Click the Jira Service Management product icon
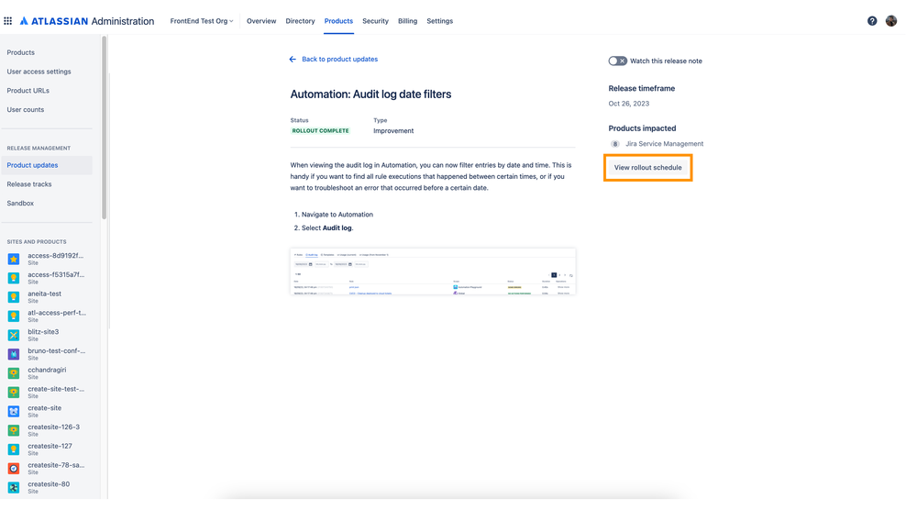Screen dimensions: 906x510 pos(614,144)
